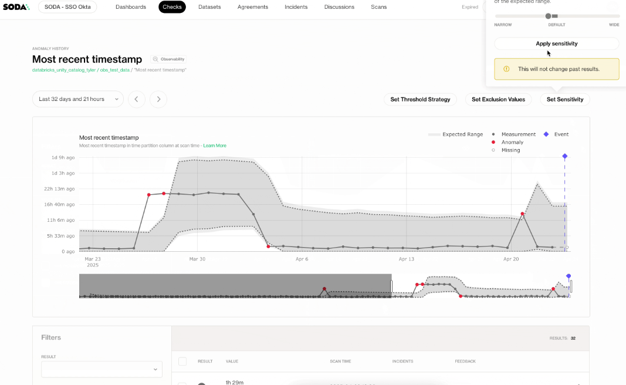The height and width of the screenshot is (385, 626).
Task: Toggle the Expected Range legend entry
Action: 455,134
